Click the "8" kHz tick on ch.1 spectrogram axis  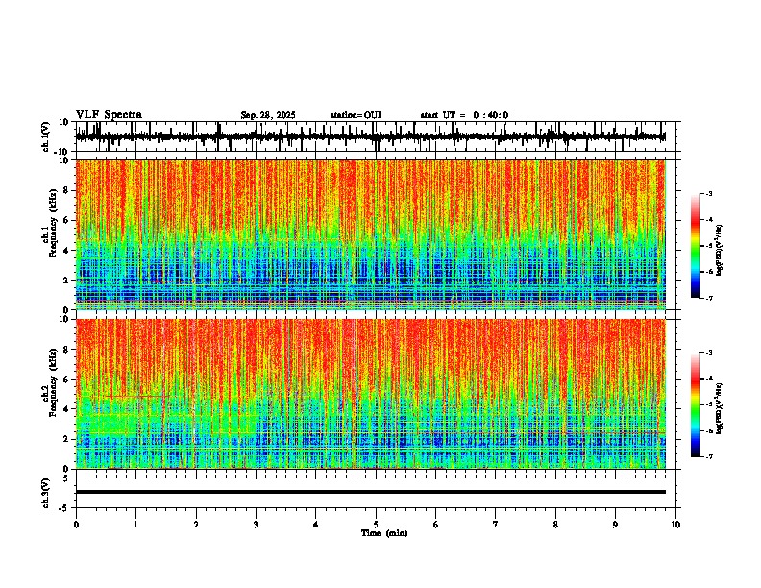pyautogui.click(x=67, y=190)
